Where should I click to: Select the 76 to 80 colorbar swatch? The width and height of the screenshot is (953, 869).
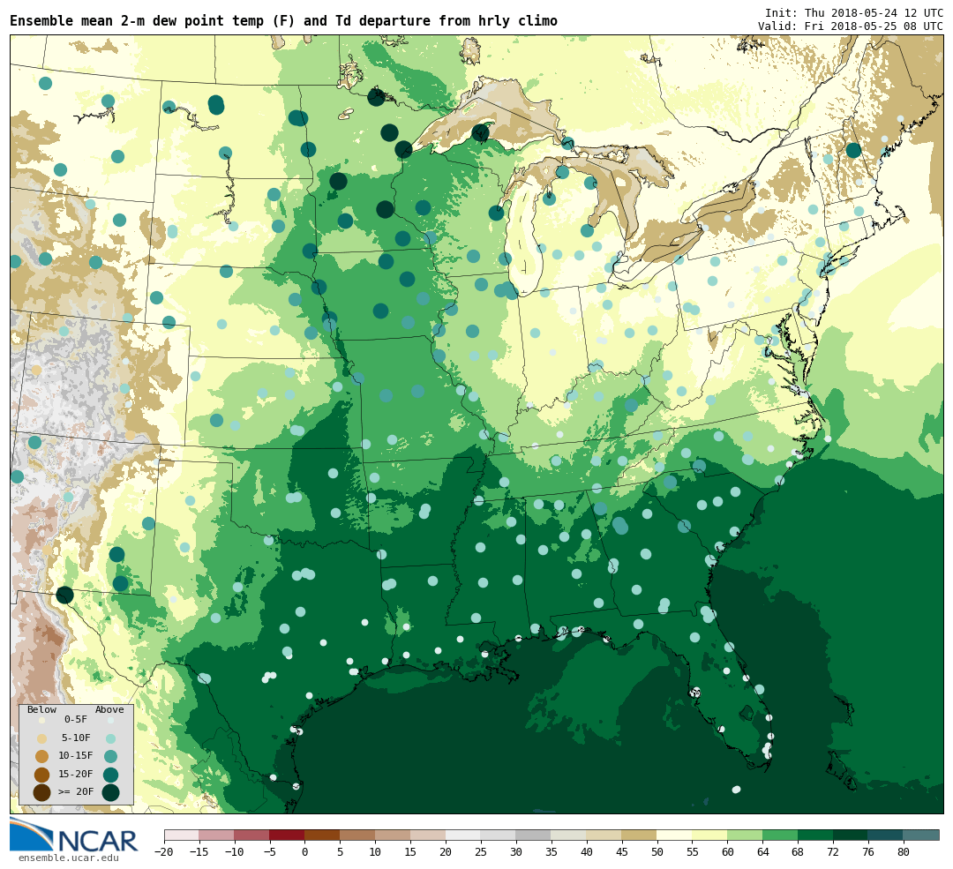pos(886,835)
